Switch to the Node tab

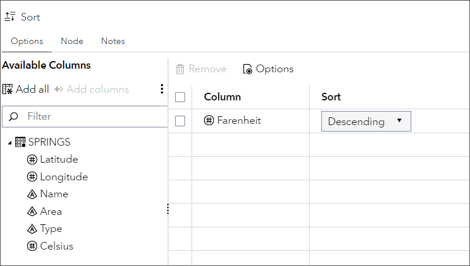[72, 41]
